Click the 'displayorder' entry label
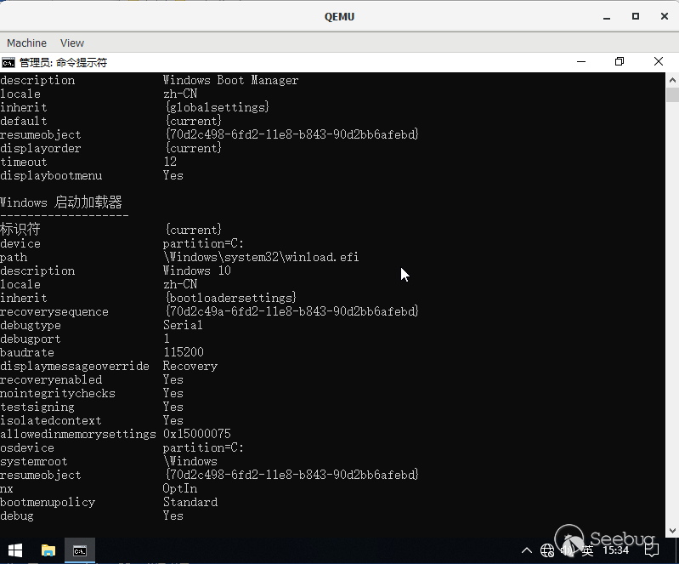The width and height of the screenshot is (679, 564). (x=40, y=148)
